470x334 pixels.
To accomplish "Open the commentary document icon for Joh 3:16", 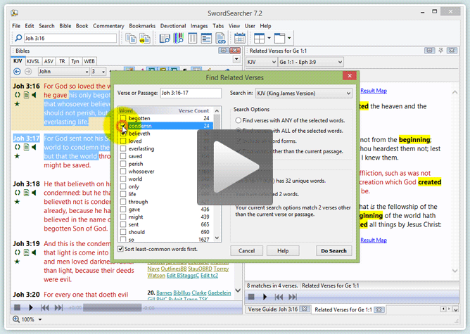I will [26, 95].
